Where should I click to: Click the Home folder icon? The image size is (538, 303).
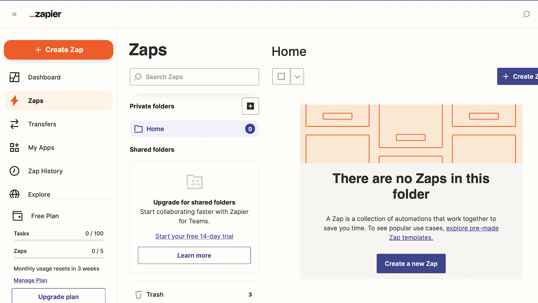pos(139,129)
